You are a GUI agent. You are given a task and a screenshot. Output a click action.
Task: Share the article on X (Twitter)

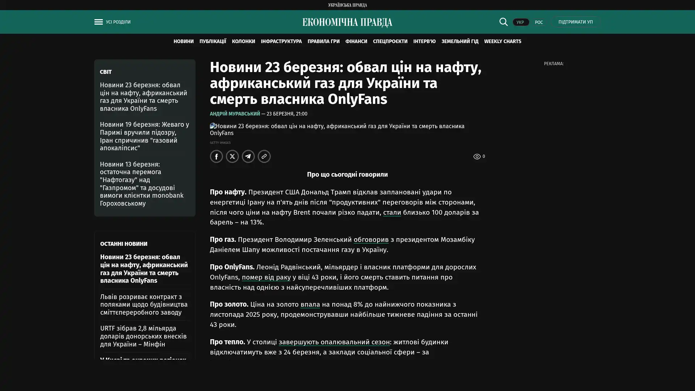click(x=232, y=156)
